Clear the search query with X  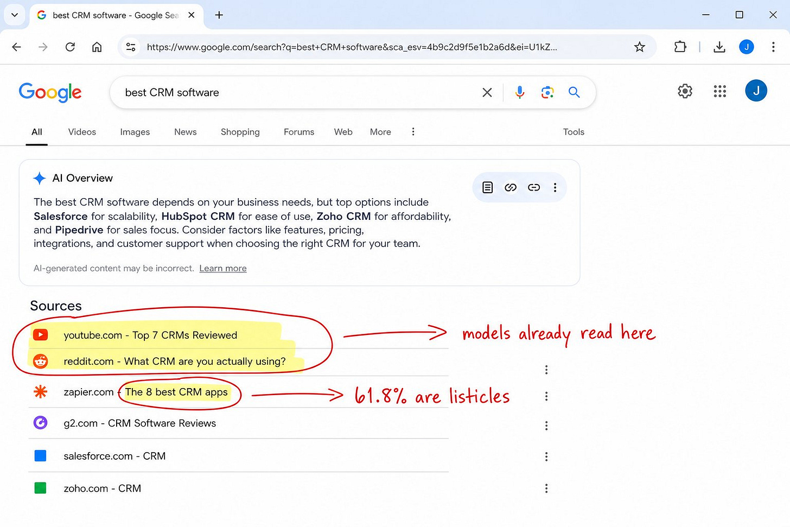pyautogui.click(x=487, y=93)
